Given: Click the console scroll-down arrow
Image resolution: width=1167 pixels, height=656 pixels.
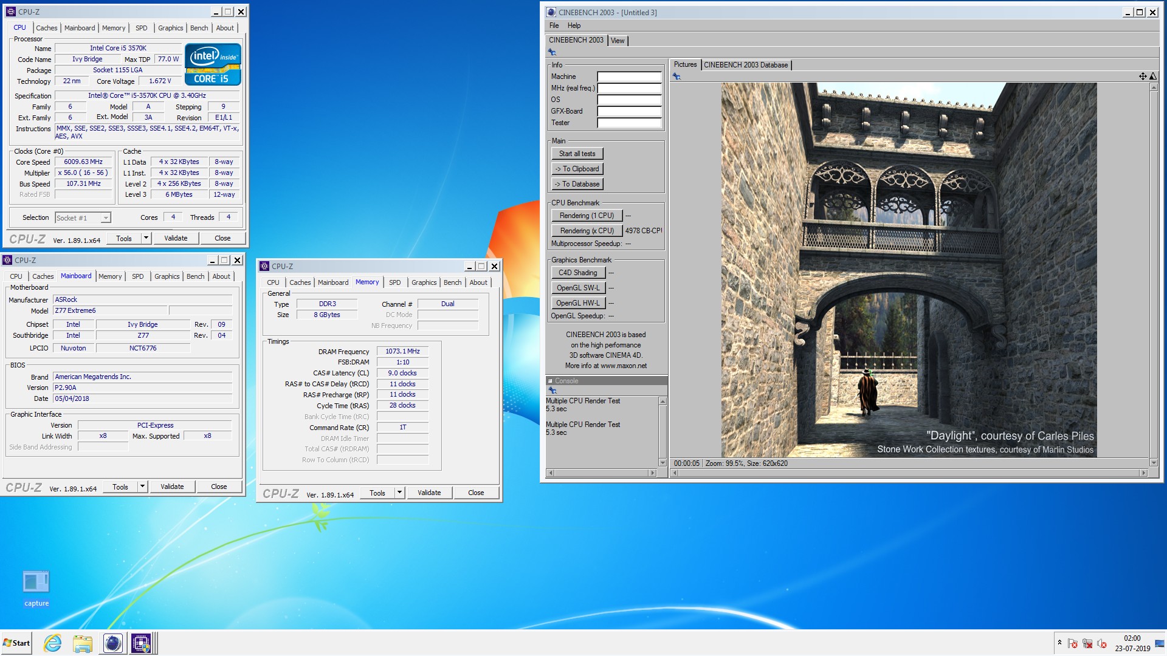Looking at the screenshot, I should tap(663, 463).
